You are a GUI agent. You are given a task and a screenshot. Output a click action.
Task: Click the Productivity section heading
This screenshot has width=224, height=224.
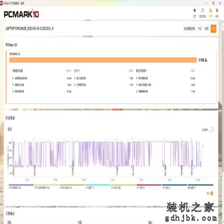point(77,71)
